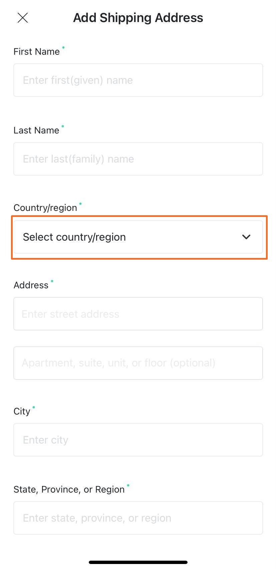Click the required dot beside City label
The image size is (276, 569).
click(34, 407)
